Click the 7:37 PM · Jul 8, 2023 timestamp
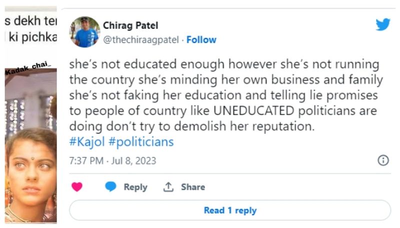This screenshot has height=228, width=400. [113, 161]
